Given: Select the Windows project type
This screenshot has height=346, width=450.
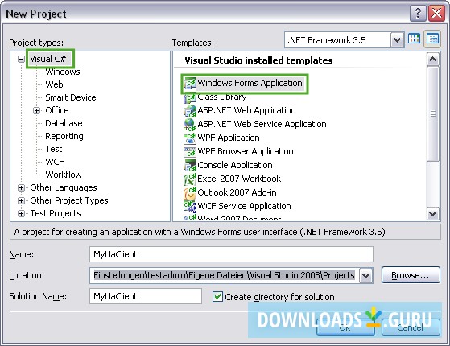Looking at the screenshot, I should pyautogui.click(x=63, y=72).
